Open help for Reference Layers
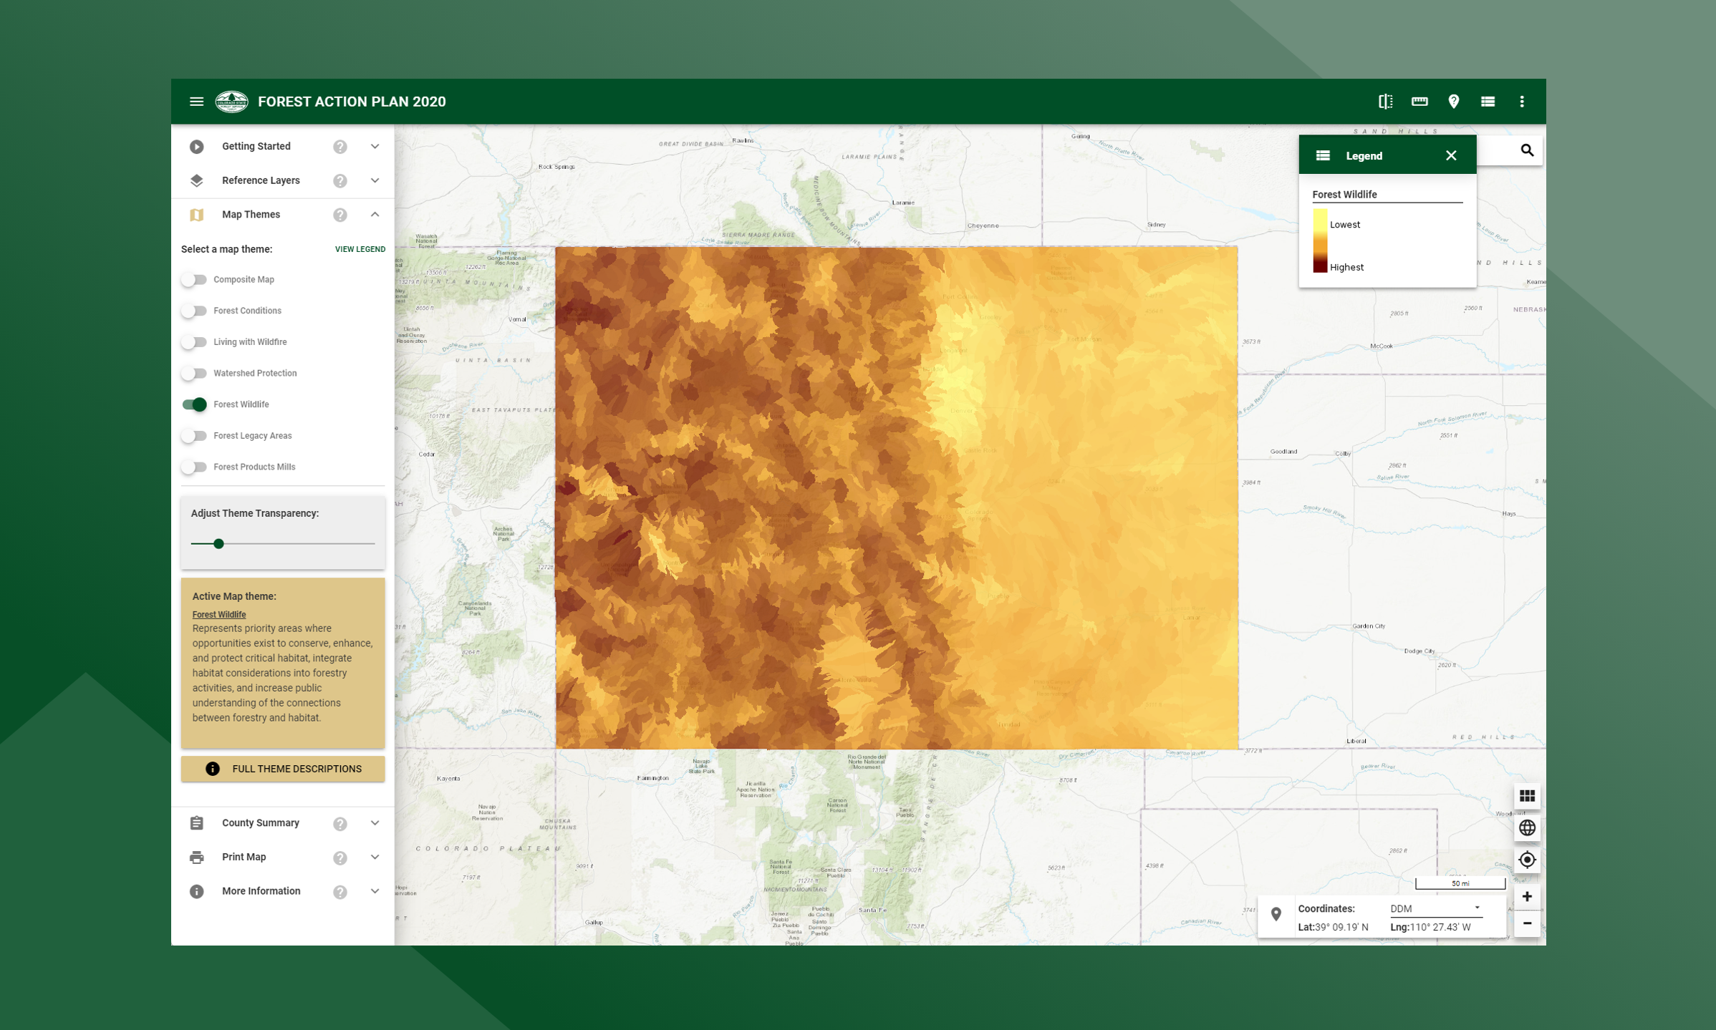Screen dimensions: 1716x1030 (340, 181)
